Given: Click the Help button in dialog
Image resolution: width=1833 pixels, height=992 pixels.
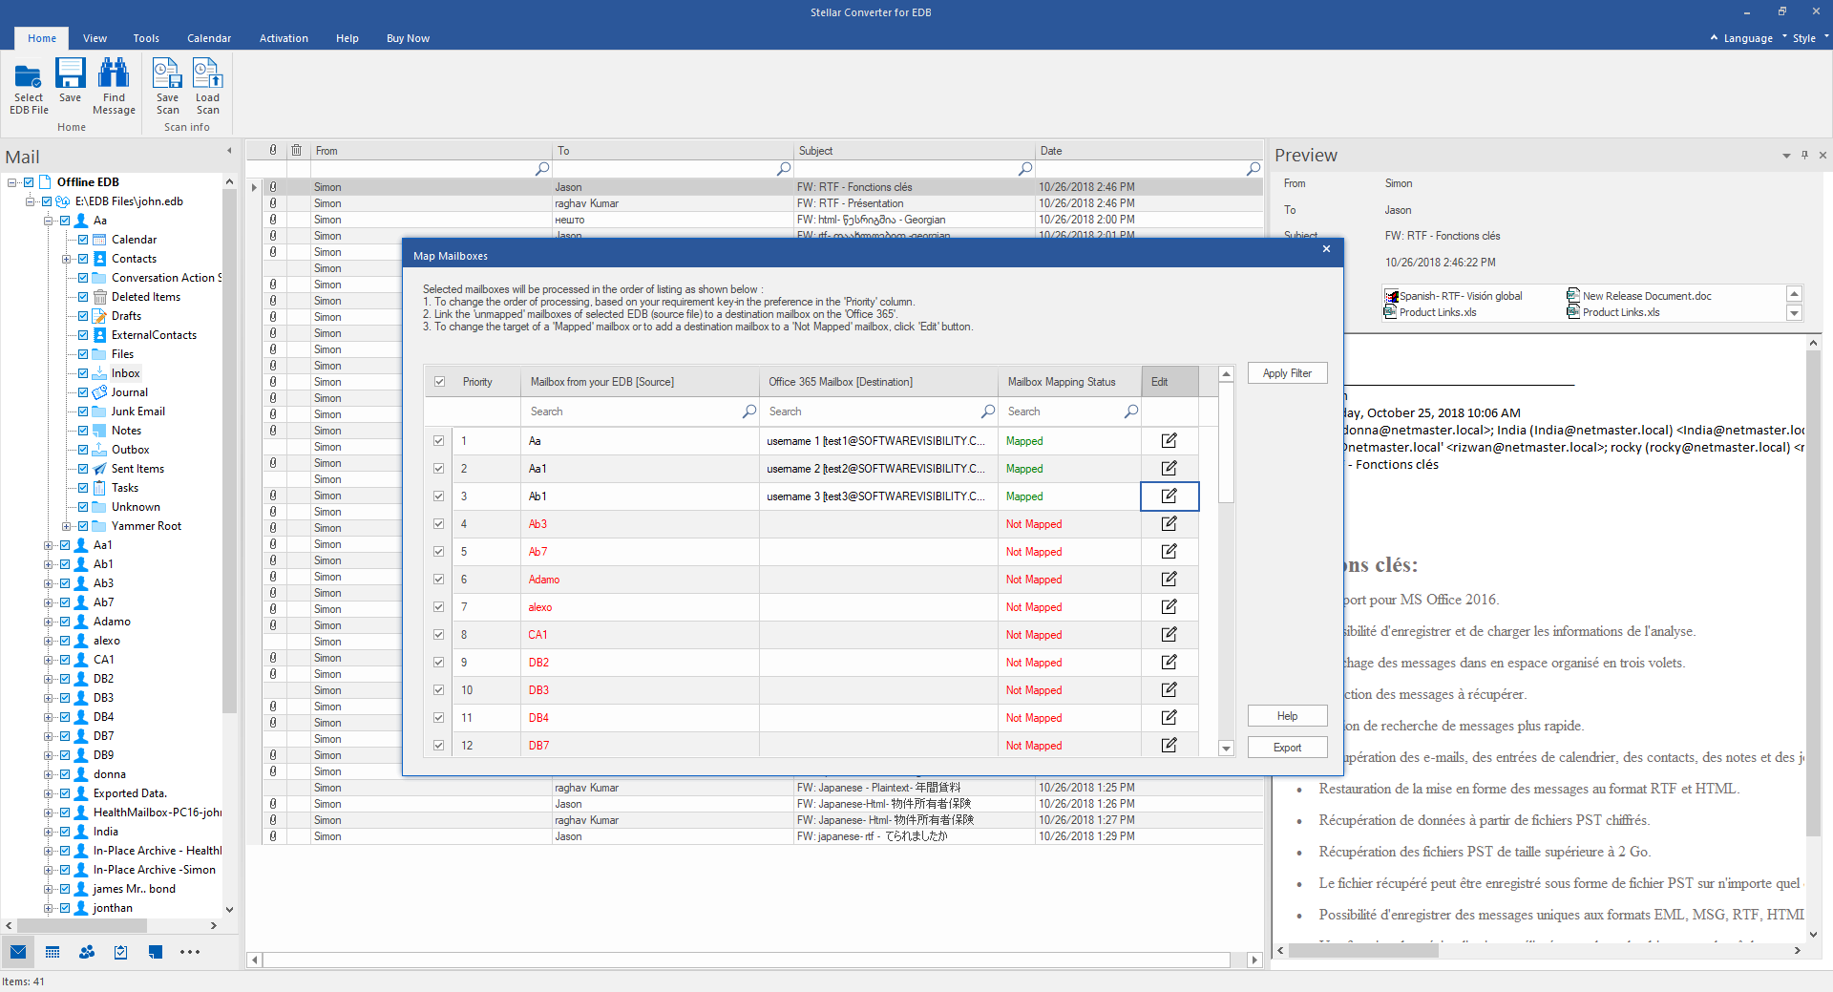Looking at the screenshot, I should (x=1287, y=716).
